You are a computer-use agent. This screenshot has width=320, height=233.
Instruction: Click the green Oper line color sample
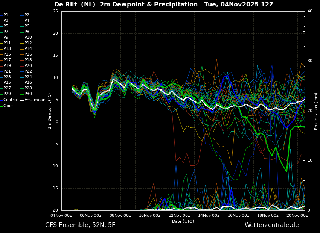(2, 106)
